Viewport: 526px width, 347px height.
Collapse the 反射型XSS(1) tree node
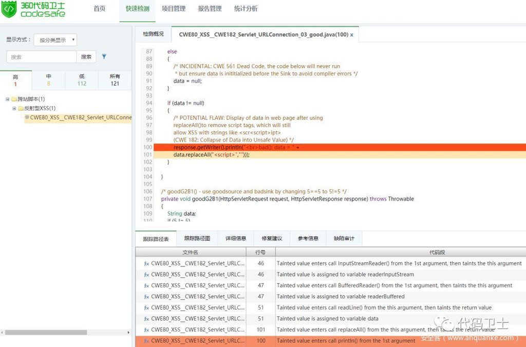(14, 108)
